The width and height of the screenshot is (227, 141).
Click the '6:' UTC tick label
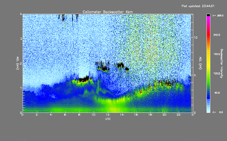click(65, 115)
